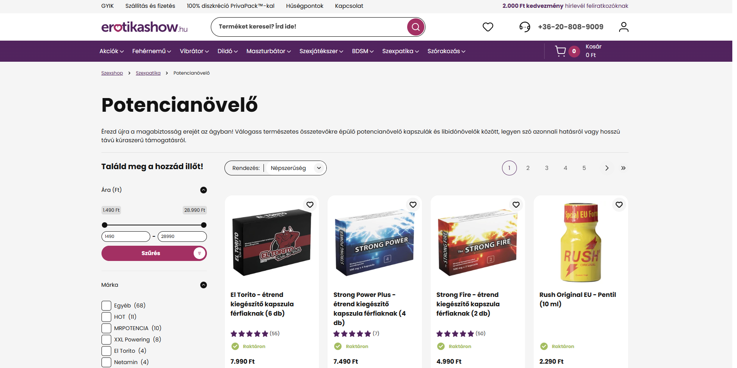Viewport: 737px width, 368px height.
Task: Jump to last page double arrow
Action: pyautogui.click(x=623, y=168)
